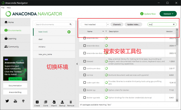Open the Documentation link button

click(x=15, y=85)
